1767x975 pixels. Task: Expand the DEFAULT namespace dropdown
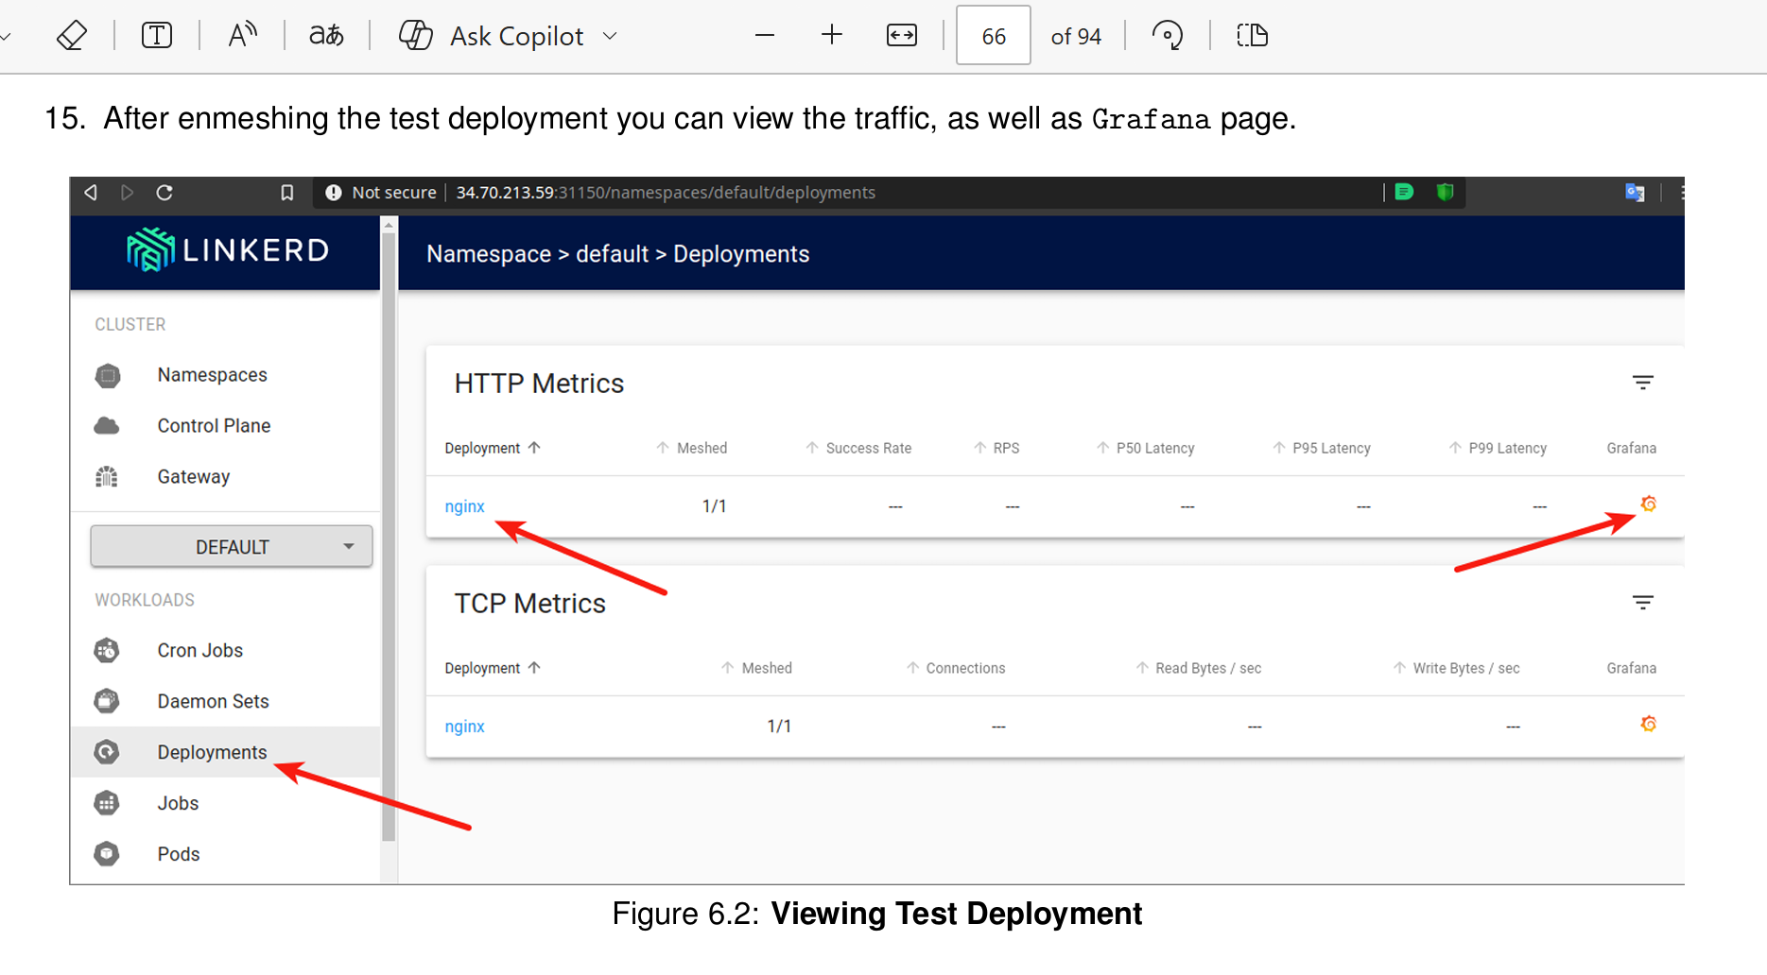pyautogui.click(x=232, y=547)
